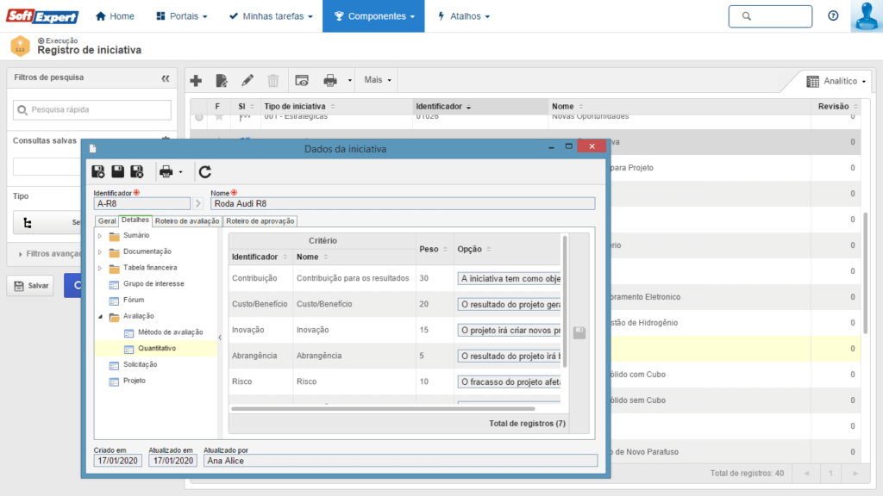The width and height of the screenshot is (883, 496).
Task: Click the Salvar button in filter panel
Action: [30, 285]
